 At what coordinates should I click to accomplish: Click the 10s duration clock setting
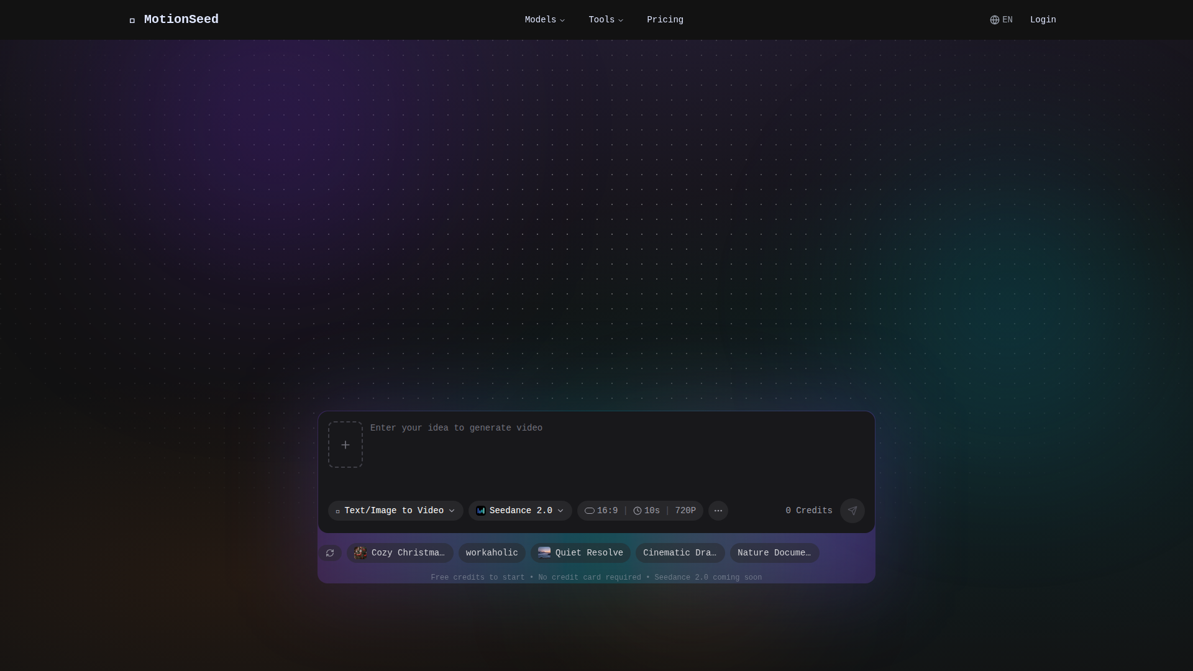[x=646, y=511]
